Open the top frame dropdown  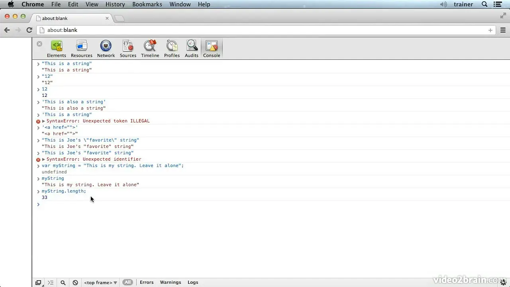(x=100, y=283)
